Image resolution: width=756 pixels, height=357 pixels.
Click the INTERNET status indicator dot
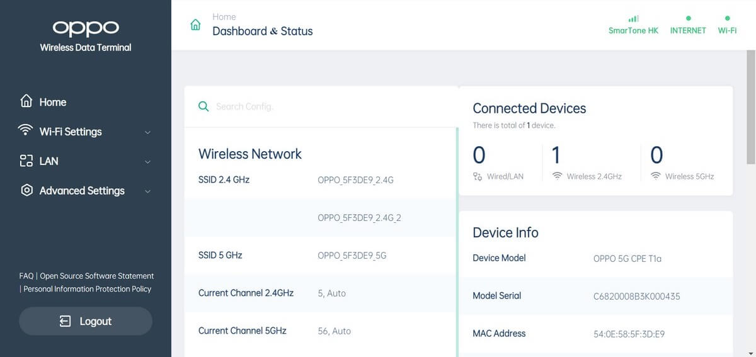point(688,19)
